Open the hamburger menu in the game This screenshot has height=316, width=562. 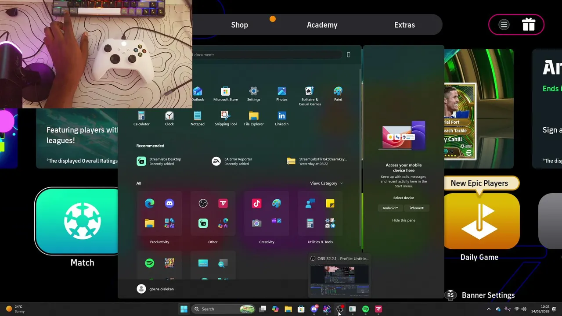tap(504, 25)
